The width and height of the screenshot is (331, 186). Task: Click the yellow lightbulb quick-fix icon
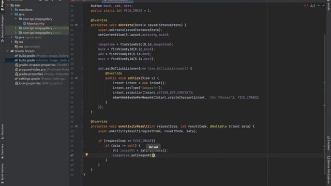tap(86, 154)
